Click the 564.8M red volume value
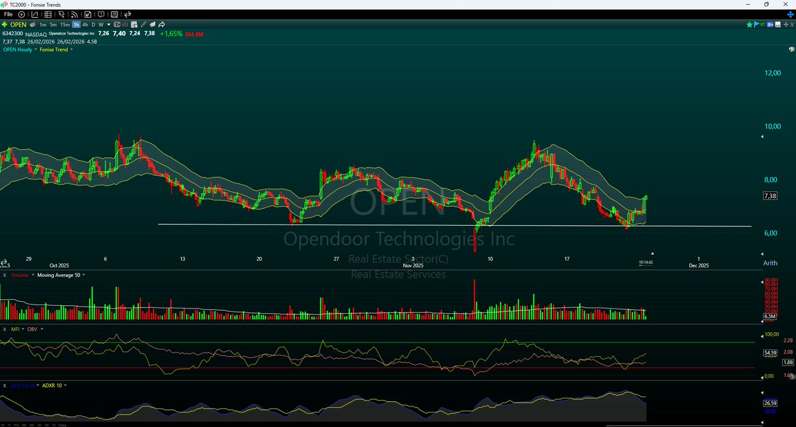 tap(194, 34)
